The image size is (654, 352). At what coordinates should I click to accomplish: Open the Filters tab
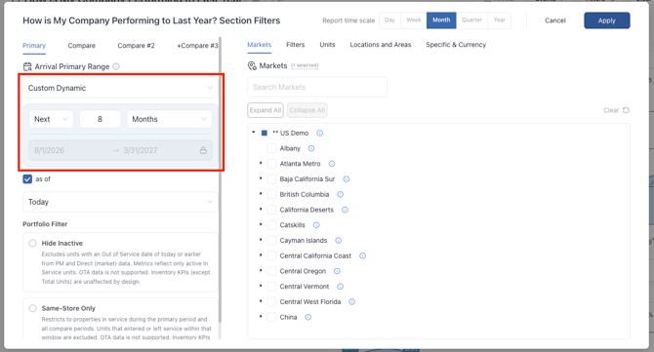(x=296, y=45)
